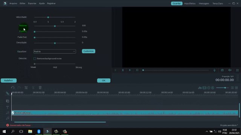
Task: Take a snapshot with the camera icon
Action: coord(222,70)
